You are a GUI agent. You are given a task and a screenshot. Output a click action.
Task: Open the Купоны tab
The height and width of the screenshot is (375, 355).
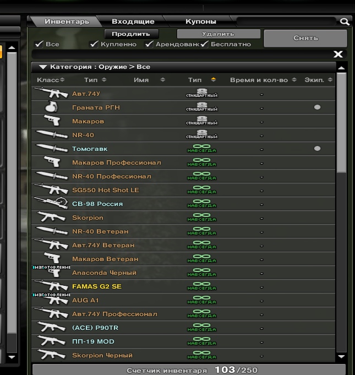(x=201, y=21)
